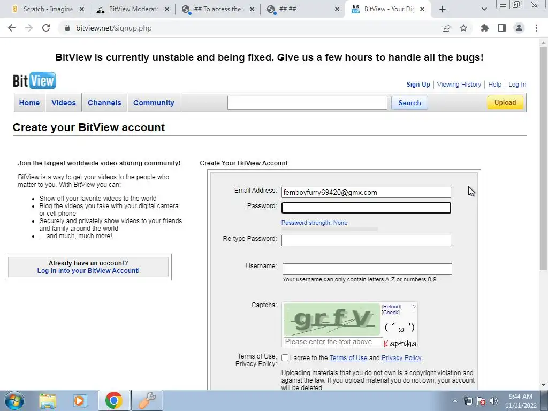The image size is (548, 411).
Task: Click the Password field
Action: click(x=366, y=208)
